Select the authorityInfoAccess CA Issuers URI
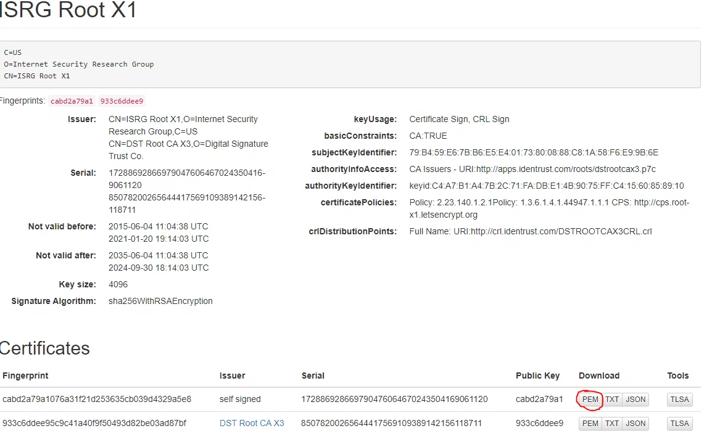Screen dimensions: 704x431 click(x=532, y=169)
